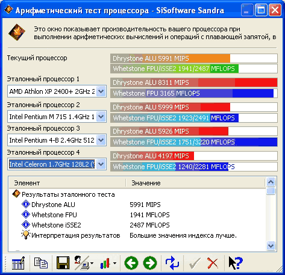Open the module options table-edit icon
Screen dimensions: 285x275
tap(18, 263)
